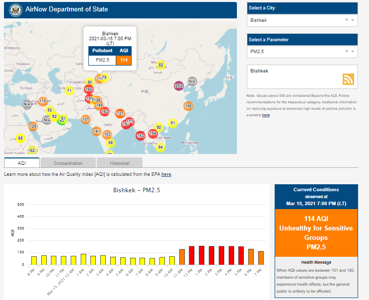Click the purple 252 AQI map marker
The height and width of the screenshot is (300, 369).
pos(179,86)
